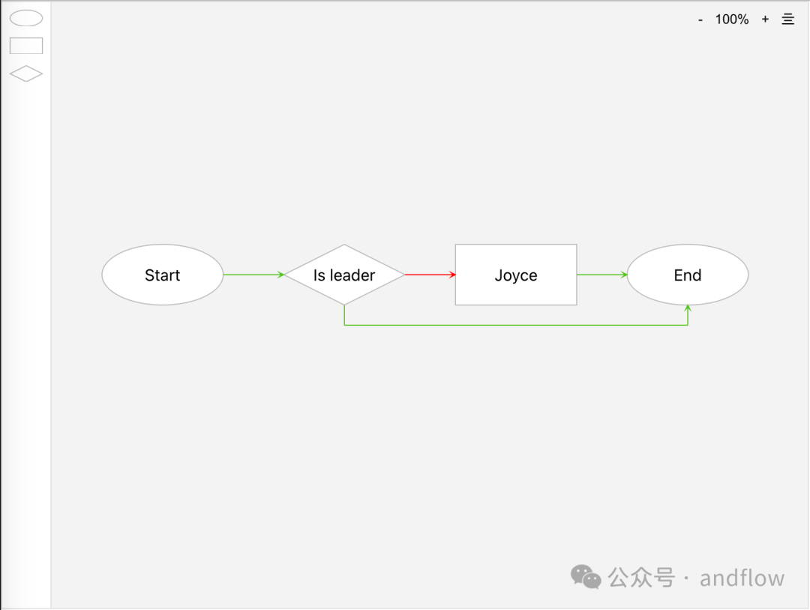
Task: Select the End ellipse node
Action: tap(688, 275)
